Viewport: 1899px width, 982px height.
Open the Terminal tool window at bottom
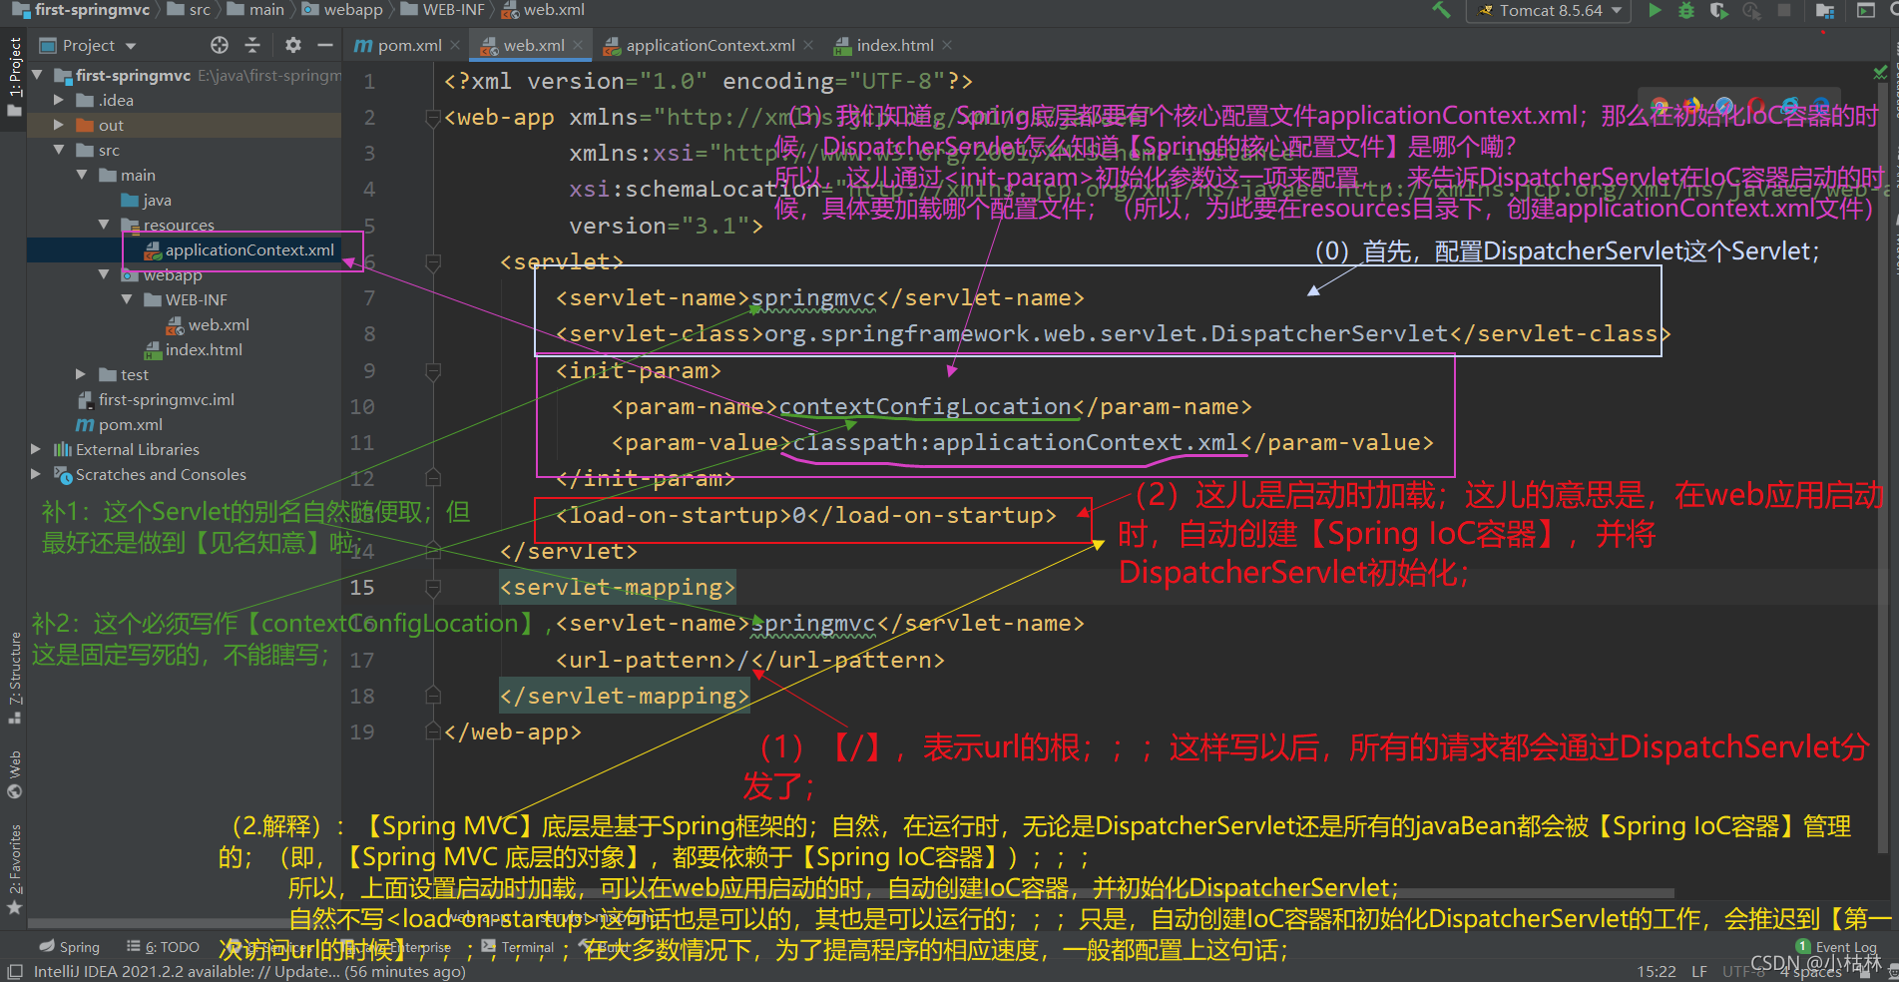(x=518, y=946)
